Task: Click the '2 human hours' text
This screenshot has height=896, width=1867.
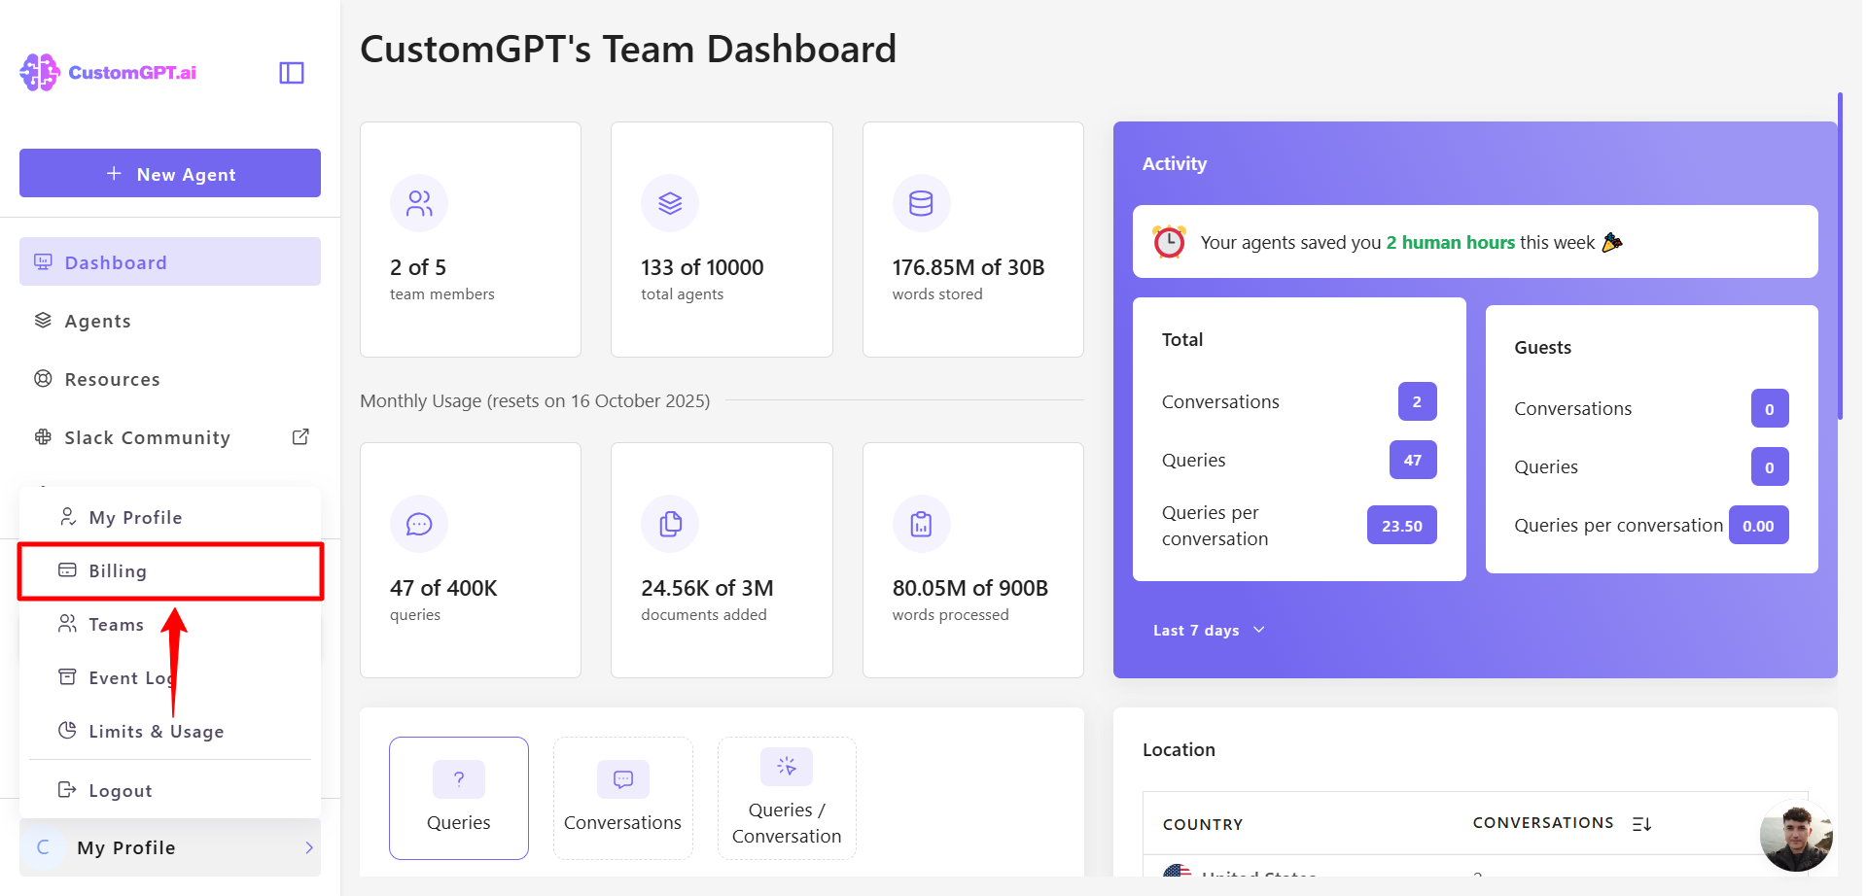Action: point(1451,242)
